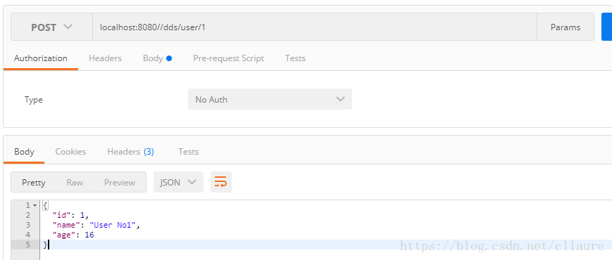Expand the No Auth type dropdown
Viewport: 612px width, 260px height.
270,99
